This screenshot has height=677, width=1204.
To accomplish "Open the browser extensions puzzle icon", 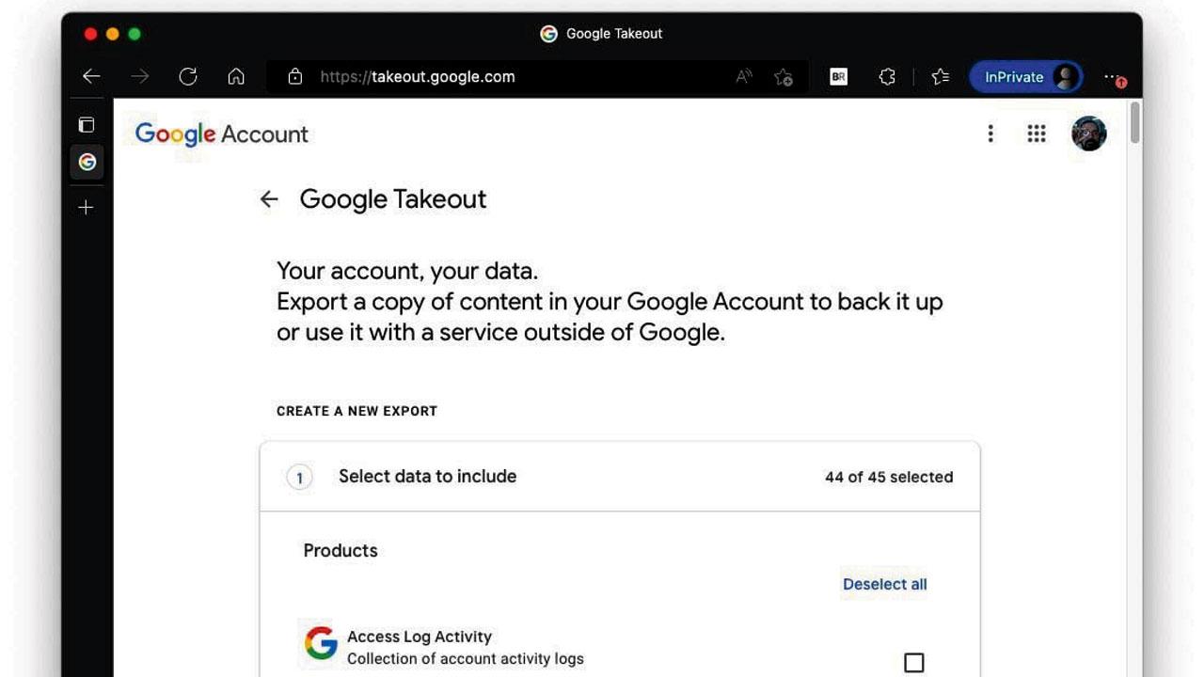I will (887, 77).
